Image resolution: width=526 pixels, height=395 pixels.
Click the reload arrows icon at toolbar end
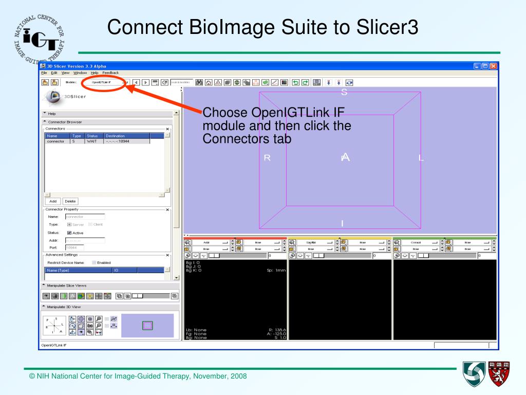[349, 82]
